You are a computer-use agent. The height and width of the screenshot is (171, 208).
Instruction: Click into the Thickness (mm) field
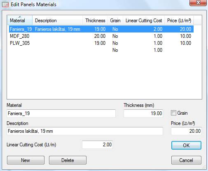(x=143, y=113)
